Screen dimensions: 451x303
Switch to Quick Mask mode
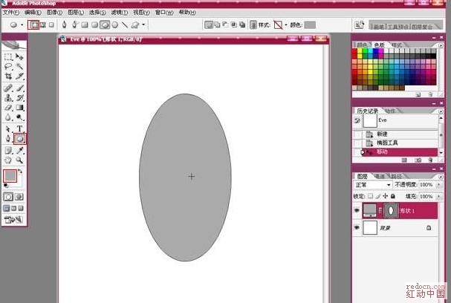[19, 197]
